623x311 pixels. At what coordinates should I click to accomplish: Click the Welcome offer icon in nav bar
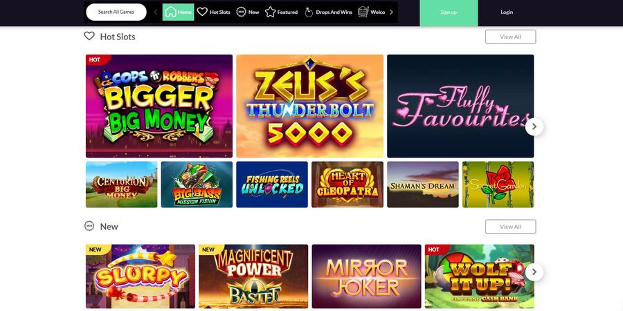pyautogui.click(x=363, y=12)
